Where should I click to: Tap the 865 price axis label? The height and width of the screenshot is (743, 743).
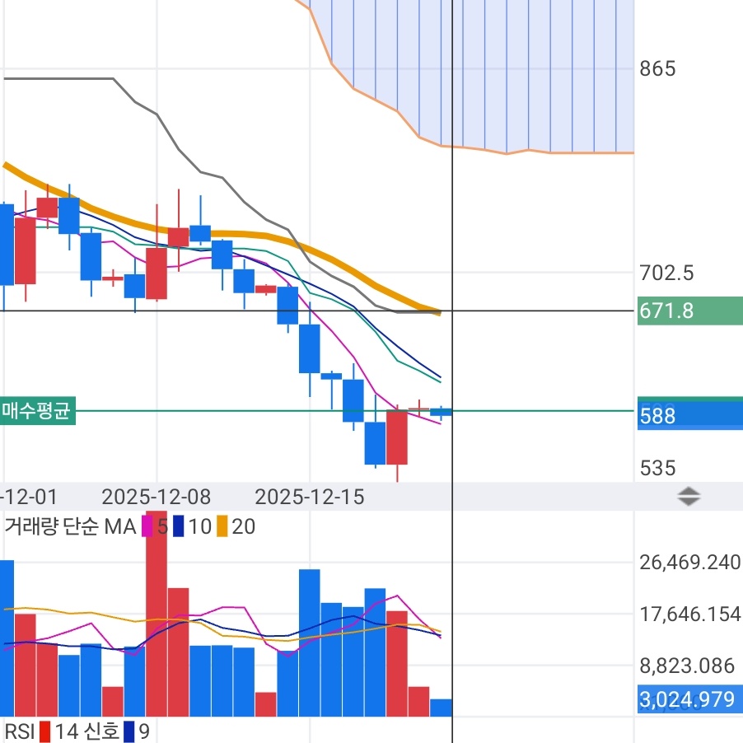[657, 68]
